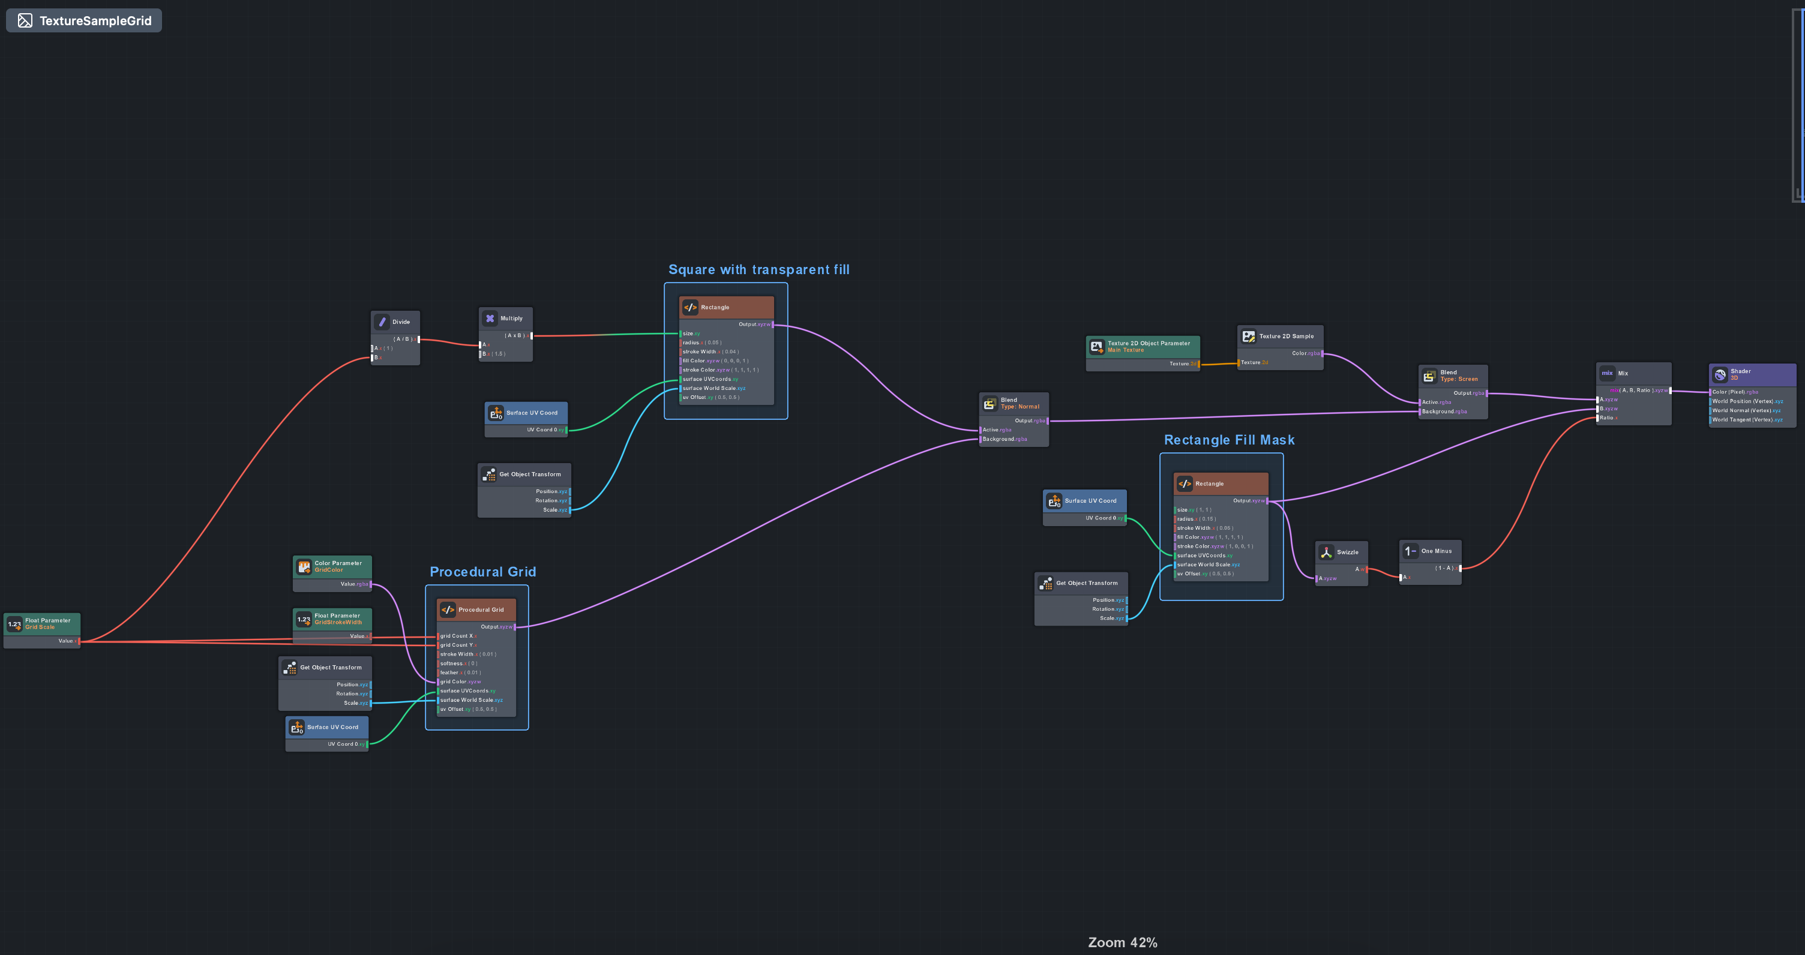This screenshot has width=1805, height=955.
Task: Select the Swizzle node icon
Action: [1326, 552]
